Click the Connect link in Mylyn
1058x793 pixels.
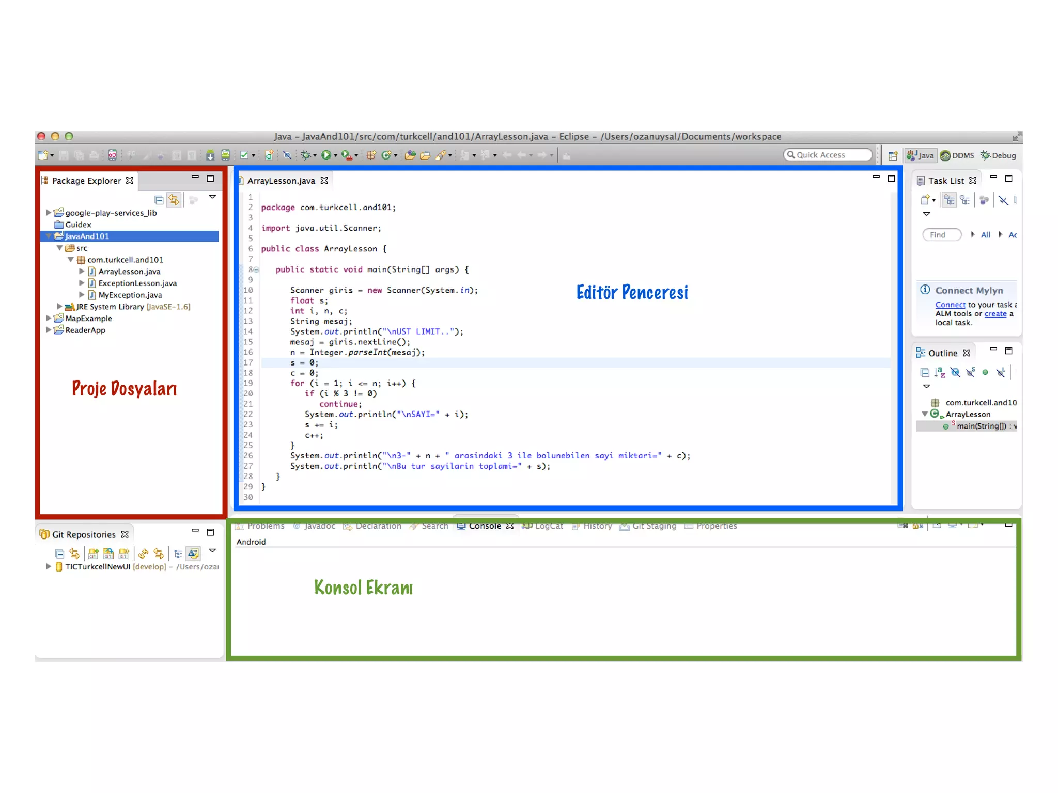click(x=950, y=305)
